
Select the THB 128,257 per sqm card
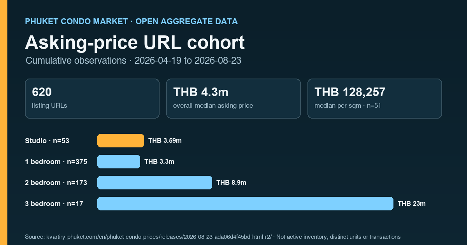[x=375, y=98]
